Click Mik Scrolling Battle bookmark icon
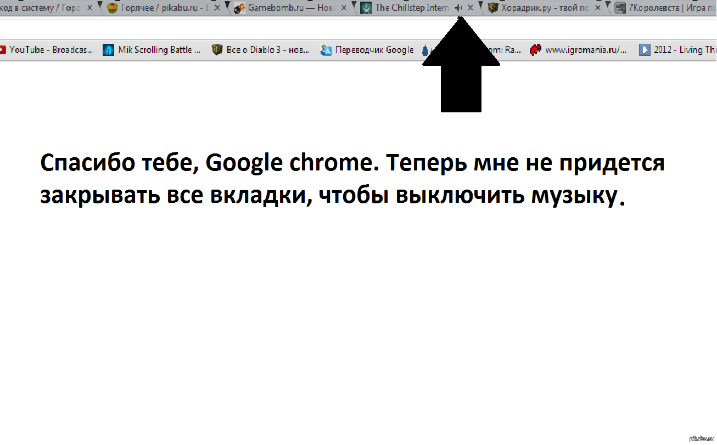 pos(108,50)
